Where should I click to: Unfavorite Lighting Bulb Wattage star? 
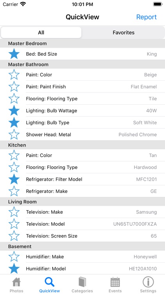(x=14, y=111)
